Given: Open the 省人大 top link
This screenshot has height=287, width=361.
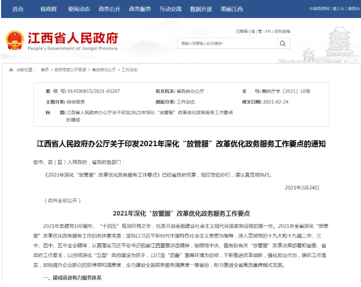Looking at the screenshot, I should 338,9.
